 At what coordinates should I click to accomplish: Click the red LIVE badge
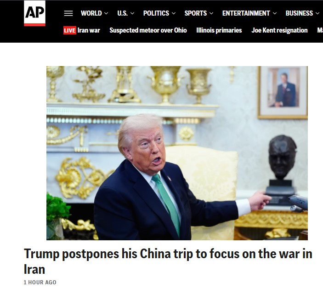pos(70,30)
